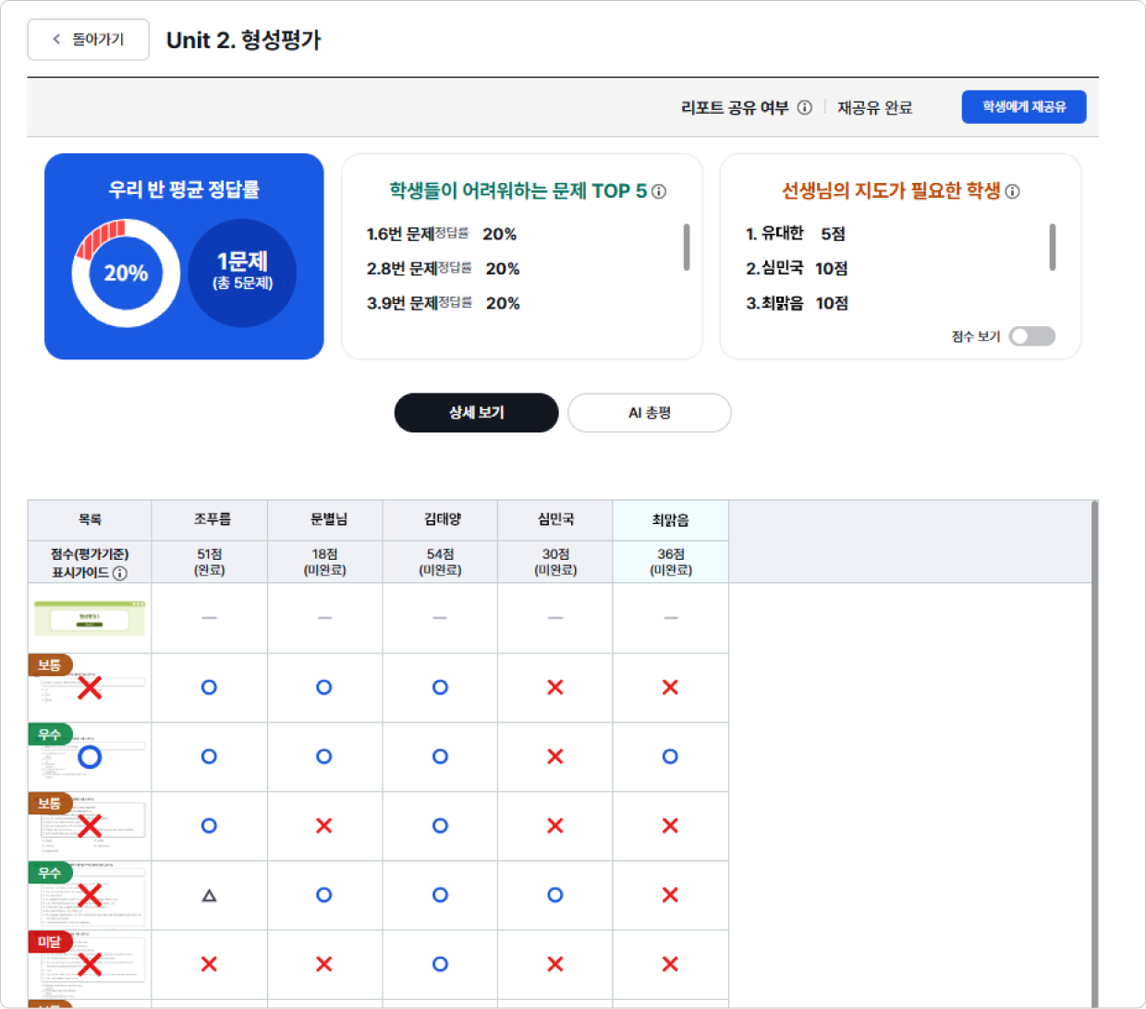Select 심민국 column header
Image resolution: width=1146 pixels, height=1009 pixels.
click(x=555, y=520)
